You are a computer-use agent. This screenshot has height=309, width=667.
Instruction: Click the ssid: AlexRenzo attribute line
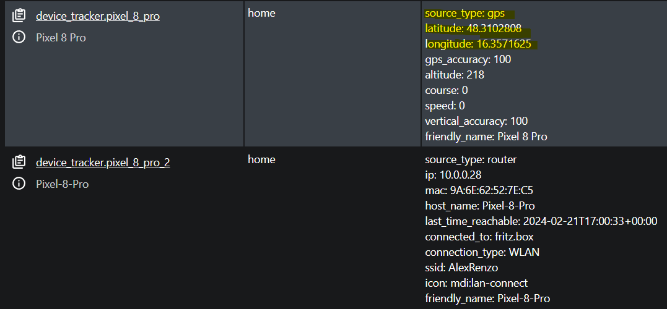pyautogui.click(x=461, y=268)
